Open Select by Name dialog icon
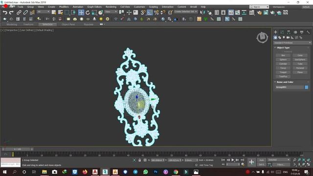Image resolution: width=313 pixels, height=176 pixels. point(60,13)
